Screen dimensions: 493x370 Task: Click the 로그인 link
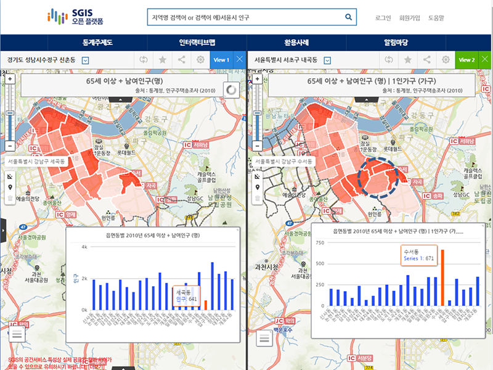click(x=383, y=18)
